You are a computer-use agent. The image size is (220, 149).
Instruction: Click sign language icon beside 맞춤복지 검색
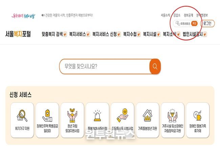click(x=65, y=34)
